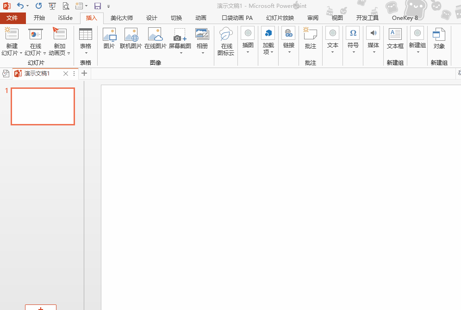Open add-ins via 加载项

268,39
